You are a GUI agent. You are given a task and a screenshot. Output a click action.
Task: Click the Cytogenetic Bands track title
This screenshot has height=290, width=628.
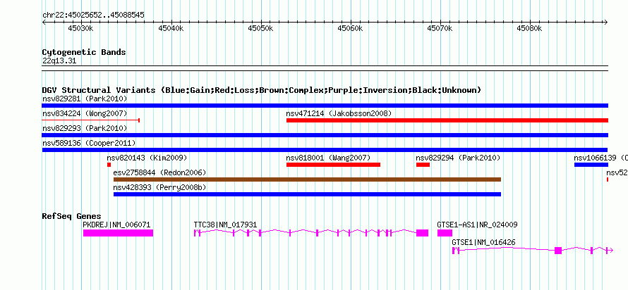click(84, 52)
